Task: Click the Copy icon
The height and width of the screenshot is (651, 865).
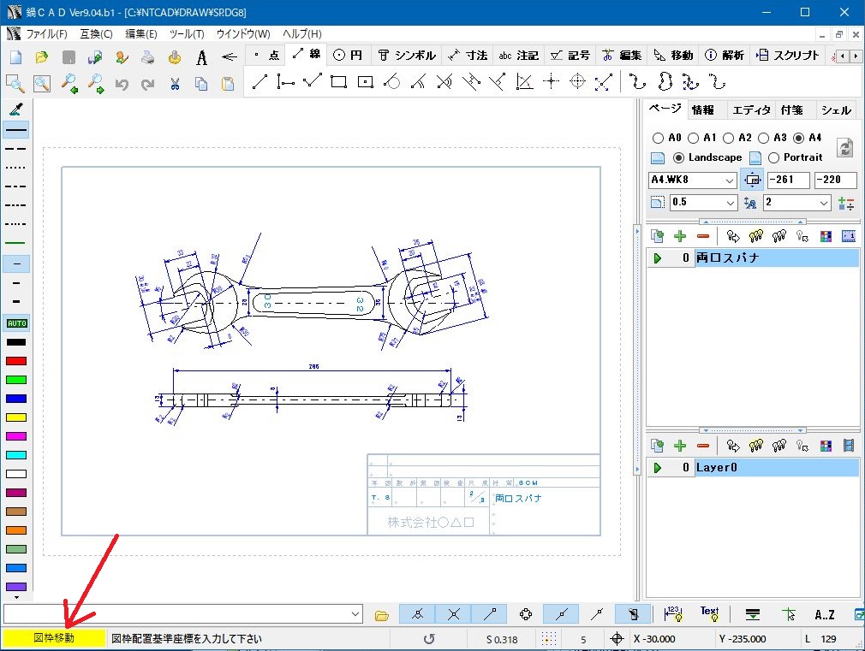Action: pos(201,84)
